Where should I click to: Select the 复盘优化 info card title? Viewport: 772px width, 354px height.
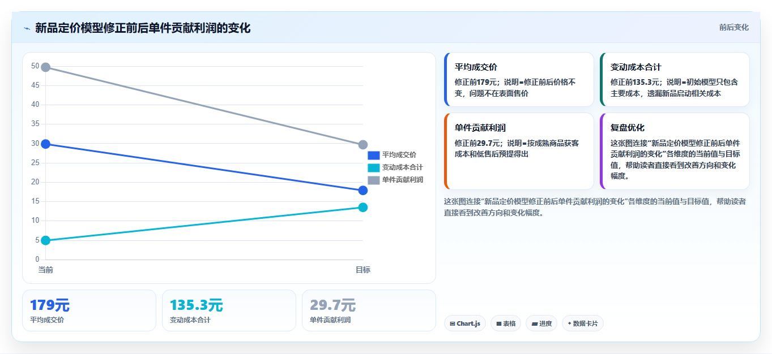[628, 128]
